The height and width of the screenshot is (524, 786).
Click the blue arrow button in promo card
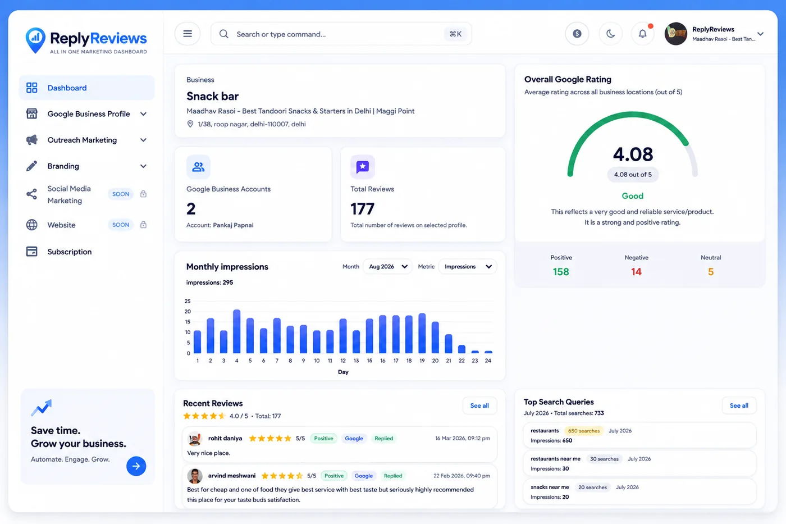[x=136, y=466]
